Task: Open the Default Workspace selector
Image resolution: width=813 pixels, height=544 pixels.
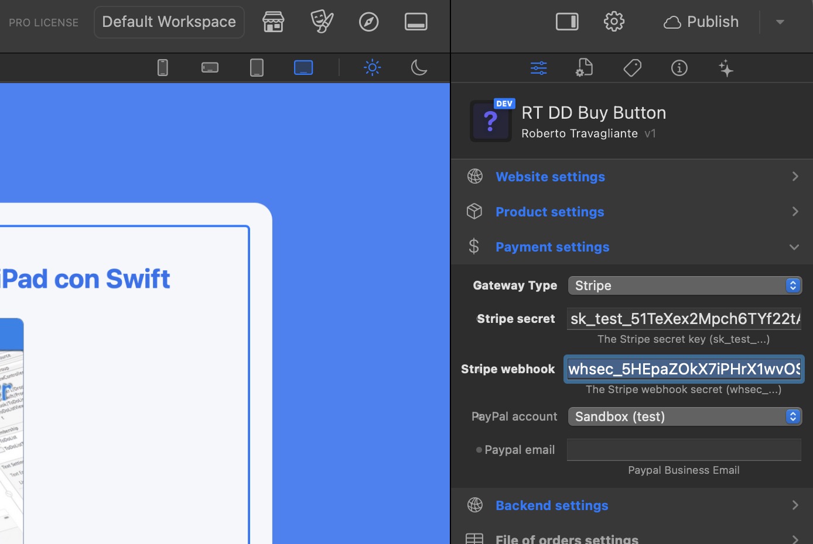Action: pyautogui.click(x=169, y=22)
